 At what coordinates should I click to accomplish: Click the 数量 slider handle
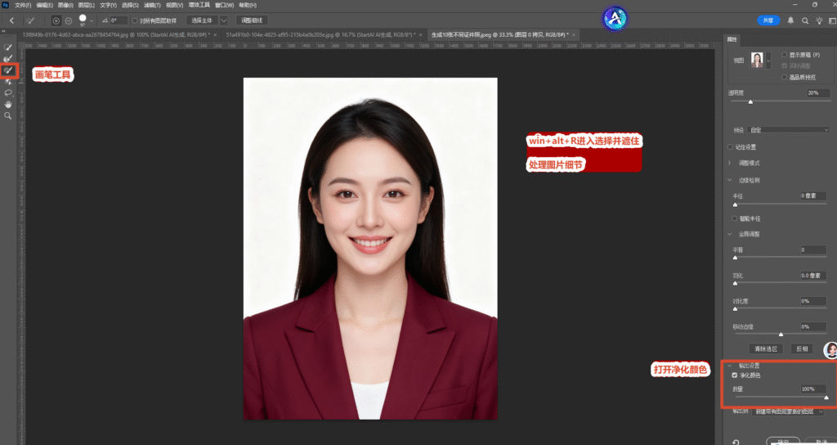pyautogui.click(x=826, y=397)
